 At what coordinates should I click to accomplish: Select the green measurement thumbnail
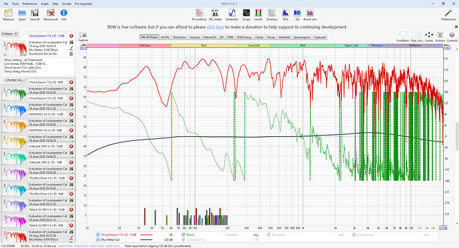[x=15, y=94]
